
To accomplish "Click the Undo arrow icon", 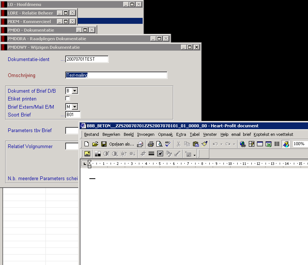I will (215, 144).
